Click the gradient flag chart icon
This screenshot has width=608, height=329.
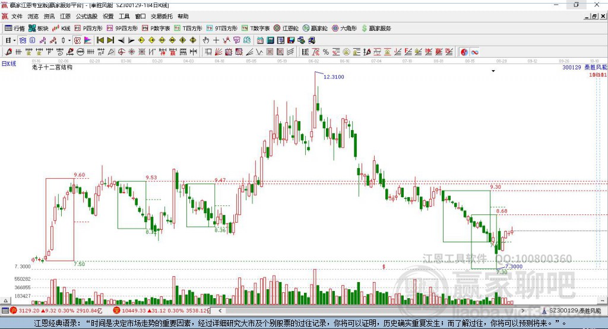tap(88, 40)
